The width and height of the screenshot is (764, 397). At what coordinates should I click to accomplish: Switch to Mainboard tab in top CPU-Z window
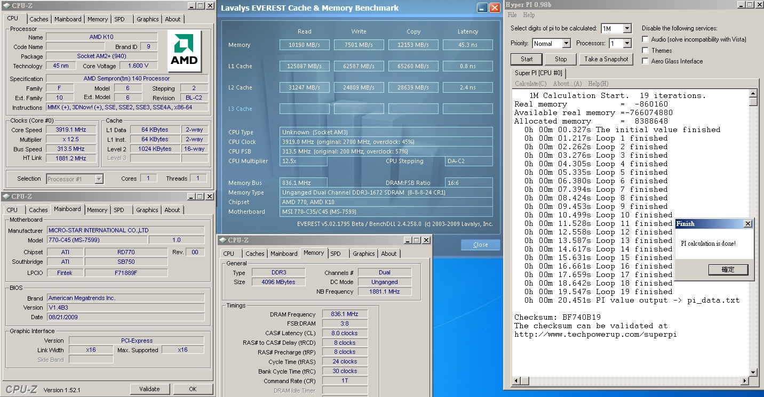click(x=68, y=19)
